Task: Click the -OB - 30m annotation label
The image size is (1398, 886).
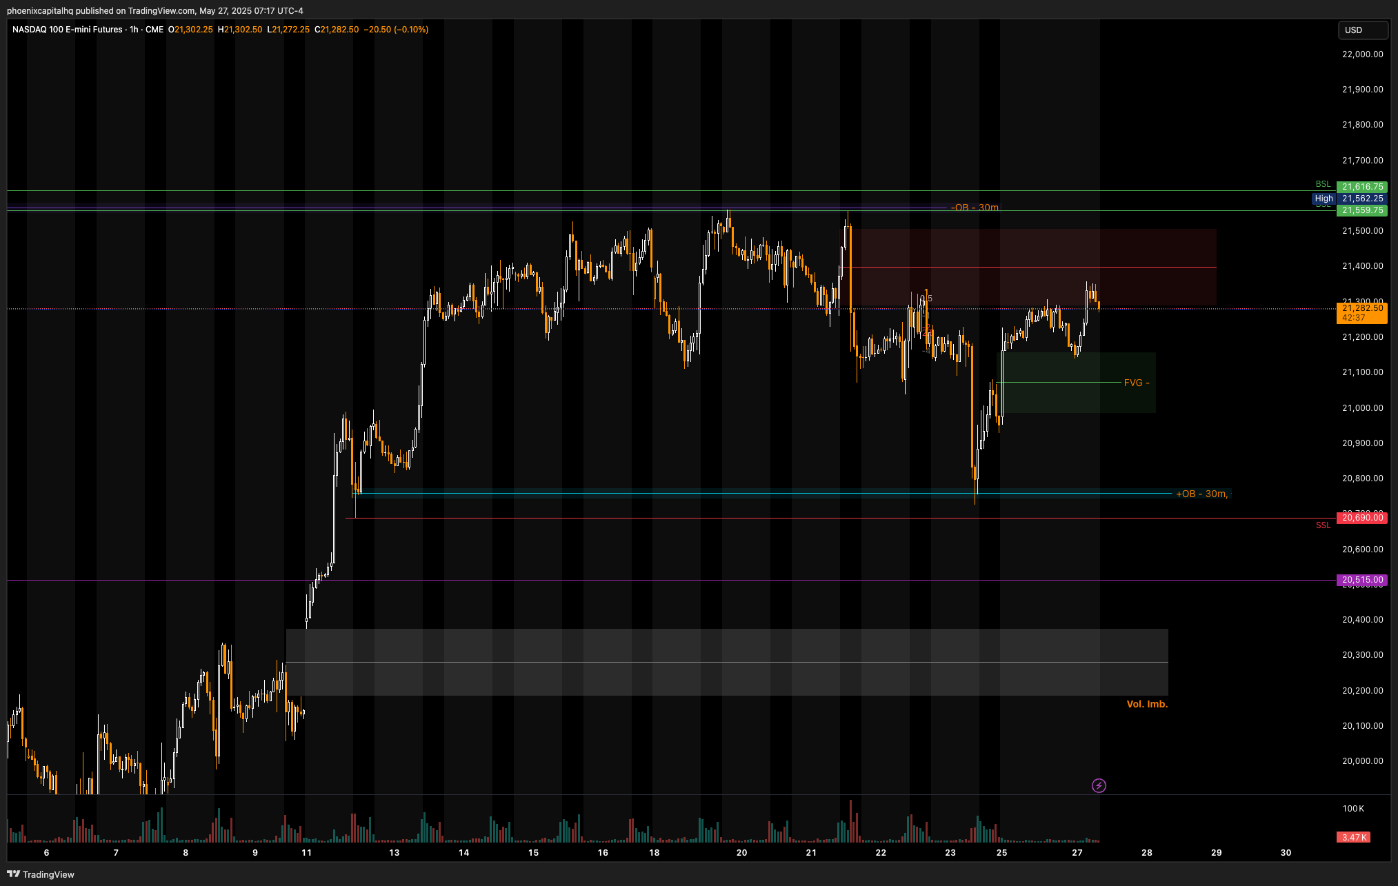Action: tap(975, 208)
